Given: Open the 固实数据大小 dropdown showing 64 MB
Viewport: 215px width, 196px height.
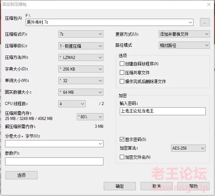Looking at the screenshot, I should point(81,92).
